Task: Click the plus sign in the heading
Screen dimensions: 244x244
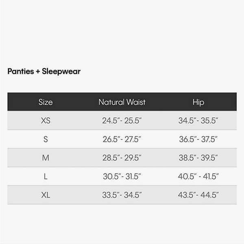Action: pyautogui.click(x=38, y=72)
